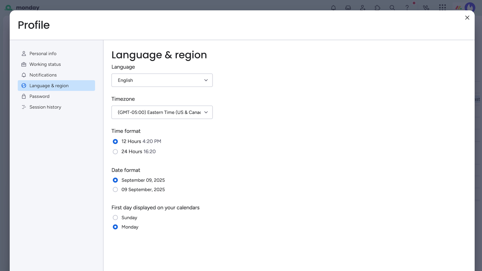
Task: Open Password settings
Action: (x=56, y=96)
